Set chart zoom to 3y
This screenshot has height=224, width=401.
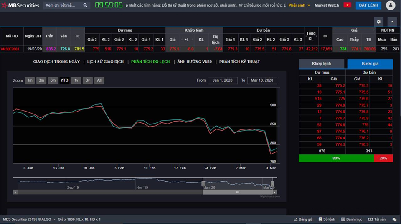coord(87,80)
